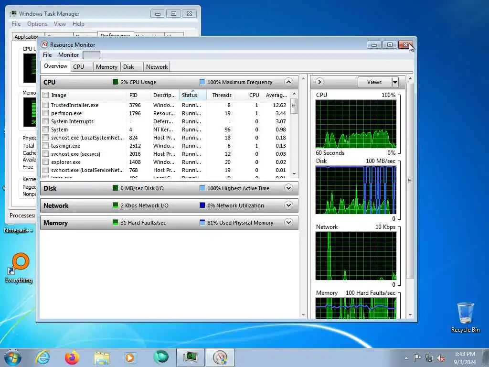This screenshot has height=367, width=489.
Task: Click the green Hard Faults legend square
Action: [115, 223]
